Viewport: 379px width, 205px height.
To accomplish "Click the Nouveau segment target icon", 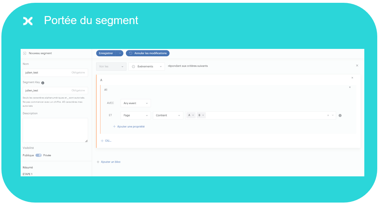I will click(24, 53).
